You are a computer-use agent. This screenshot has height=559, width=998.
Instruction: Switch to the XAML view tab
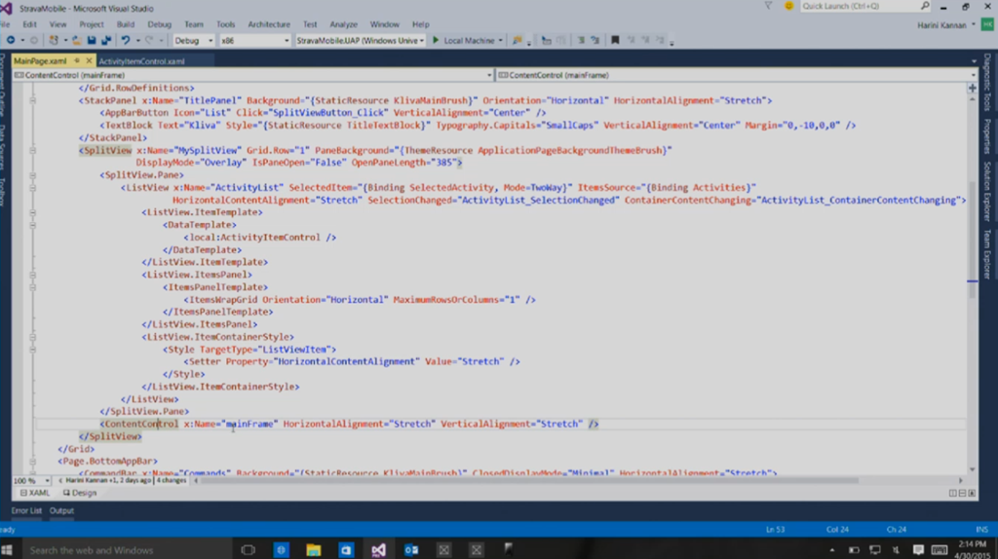34,493
